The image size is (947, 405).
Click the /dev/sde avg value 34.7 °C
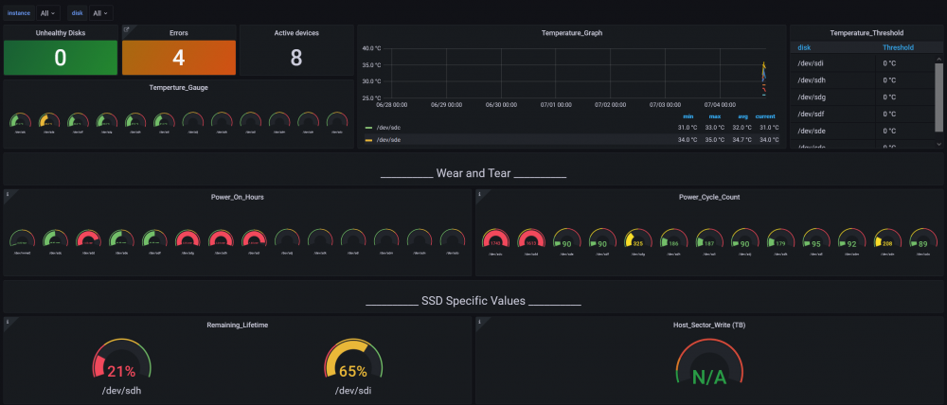(742, 140)
